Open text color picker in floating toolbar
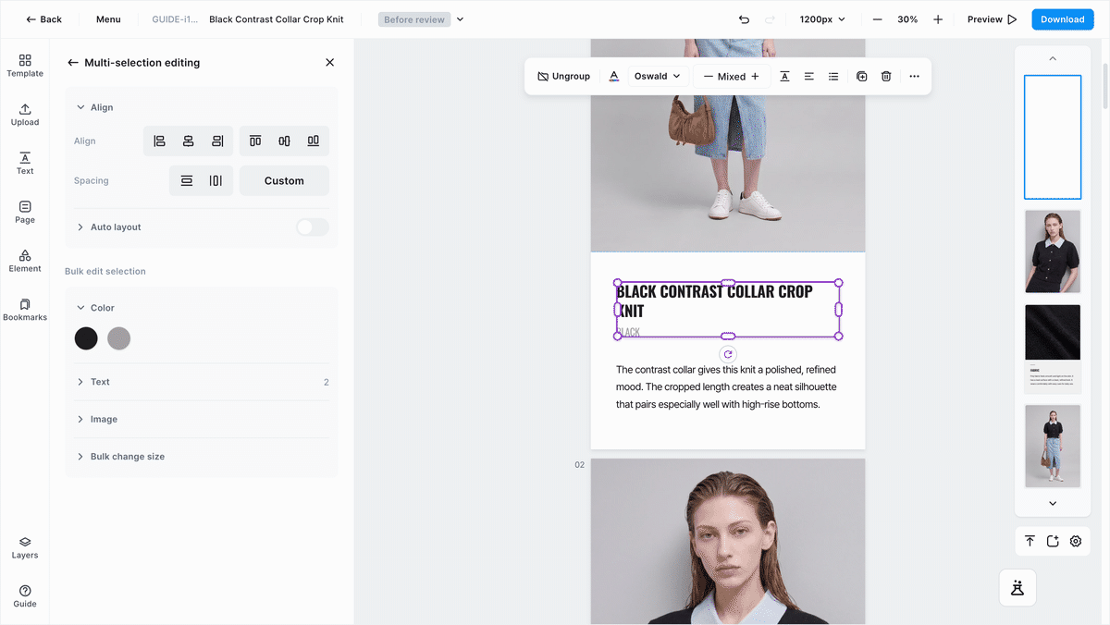This screenshot has width=1110, height=625. (x=614, y=77)
